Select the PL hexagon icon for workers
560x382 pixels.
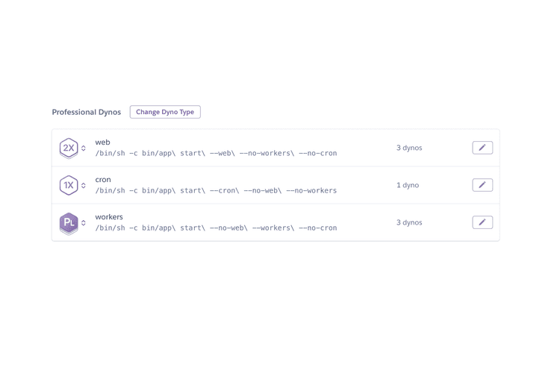point(69,224)
